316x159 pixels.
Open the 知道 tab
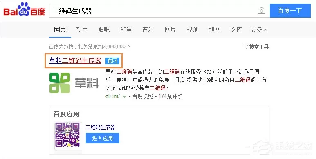[x=126, y=29]
